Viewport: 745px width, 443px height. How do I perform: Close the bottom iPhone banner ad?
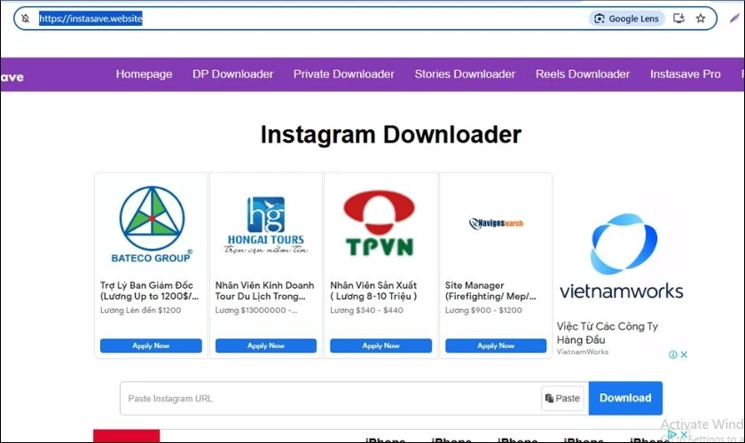pos(684,434)
